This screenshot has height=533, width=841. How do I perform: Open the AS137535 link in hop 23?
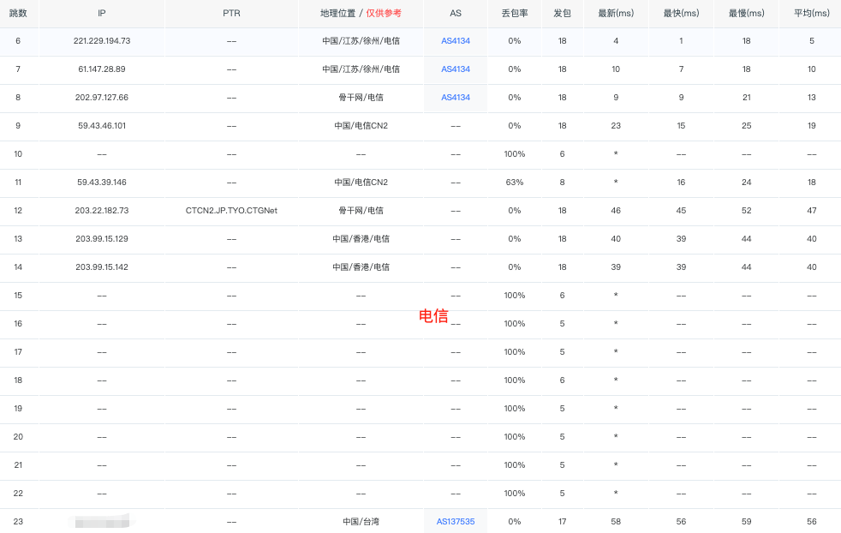pyautogui.click(x=456, y=521)
